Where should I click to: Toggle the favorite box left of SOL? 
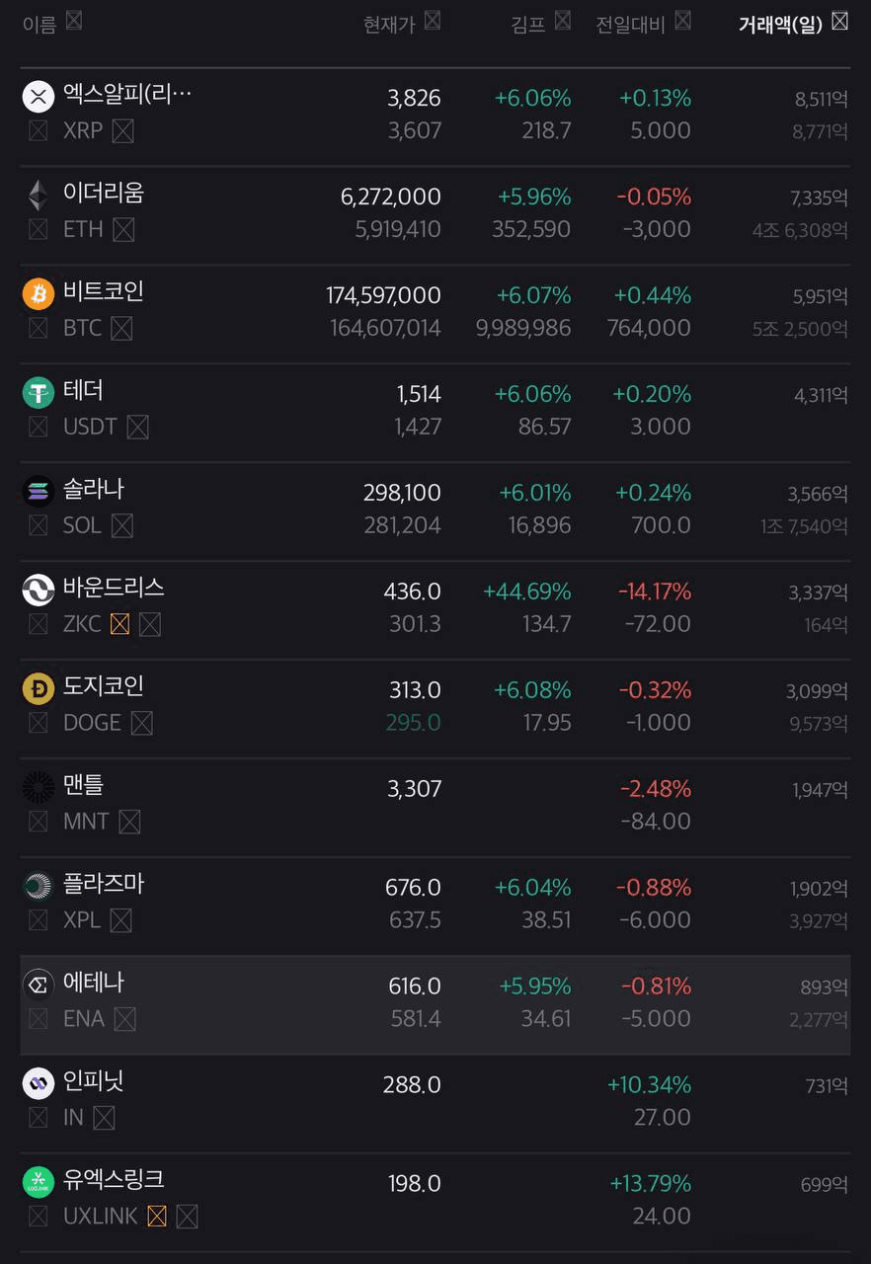click(x=38, y=525)
